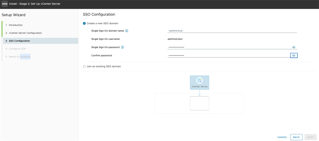The height and width of the screenshot is (141, 319).
Task: Show info for Single Sign-On password
Action: [x=123, y=47]
